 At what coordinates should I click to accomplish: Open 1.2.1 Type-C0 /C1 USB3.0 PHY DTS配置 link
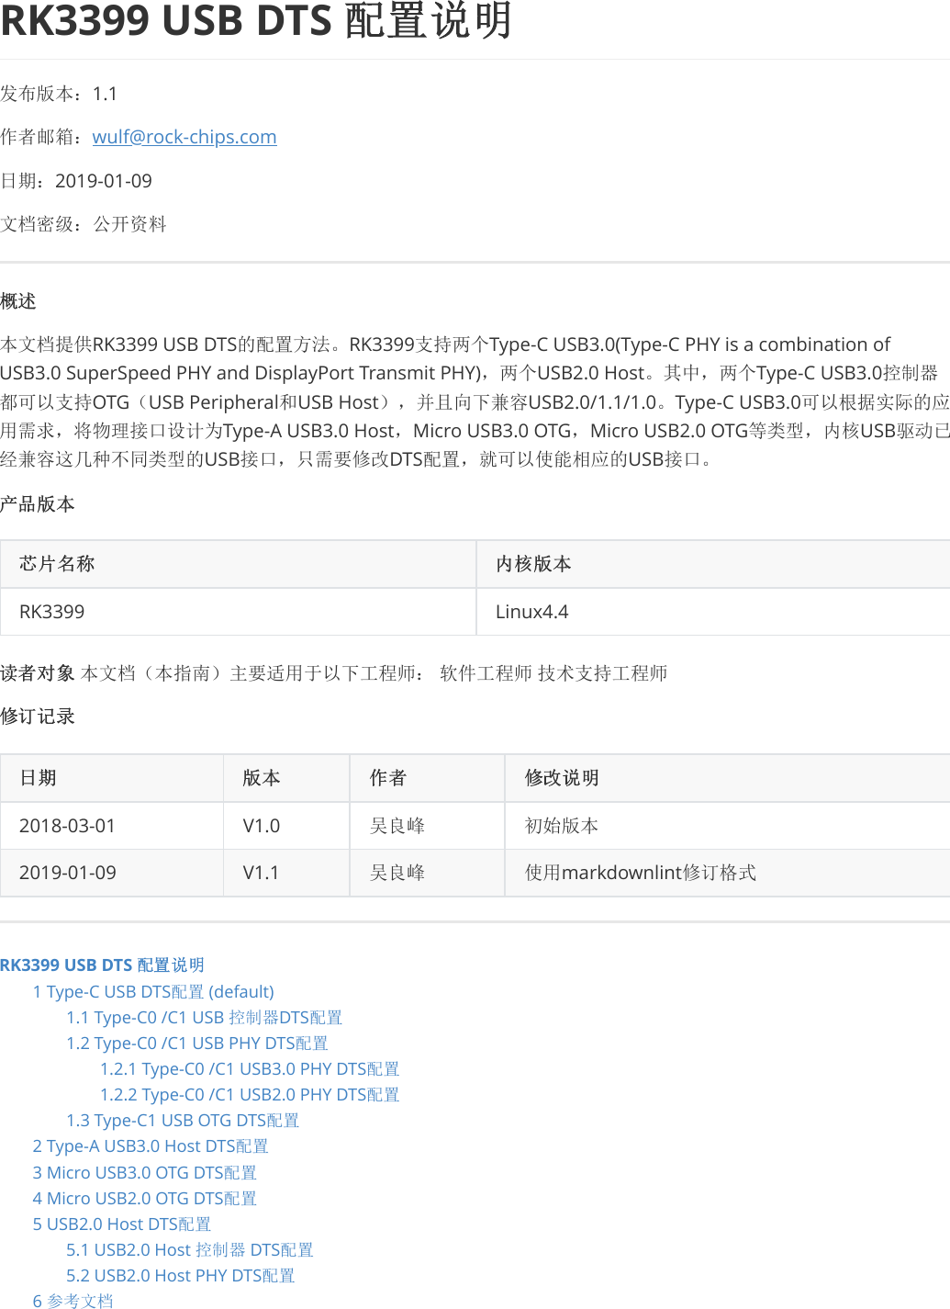pyautogui.click(x=250, y=1068)
